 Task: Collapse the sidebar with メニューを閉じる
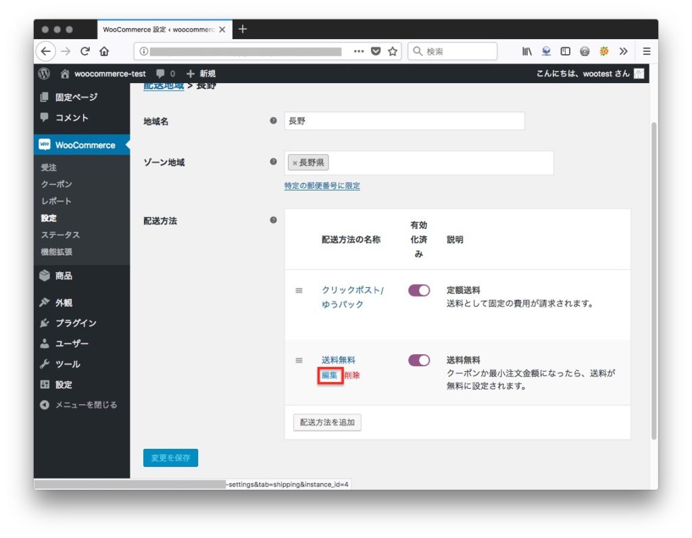coord(78,405)
